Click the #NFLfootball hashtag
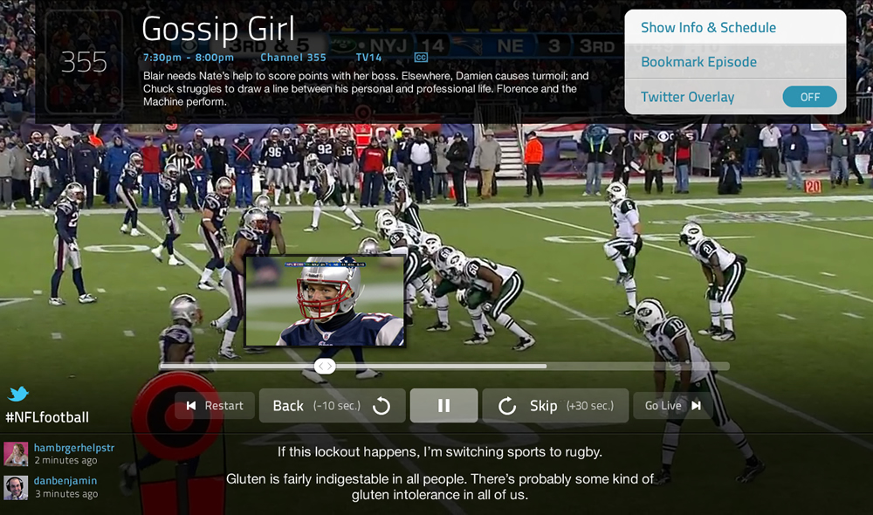Viewport: 873px width, 515px height. [47, 417]
